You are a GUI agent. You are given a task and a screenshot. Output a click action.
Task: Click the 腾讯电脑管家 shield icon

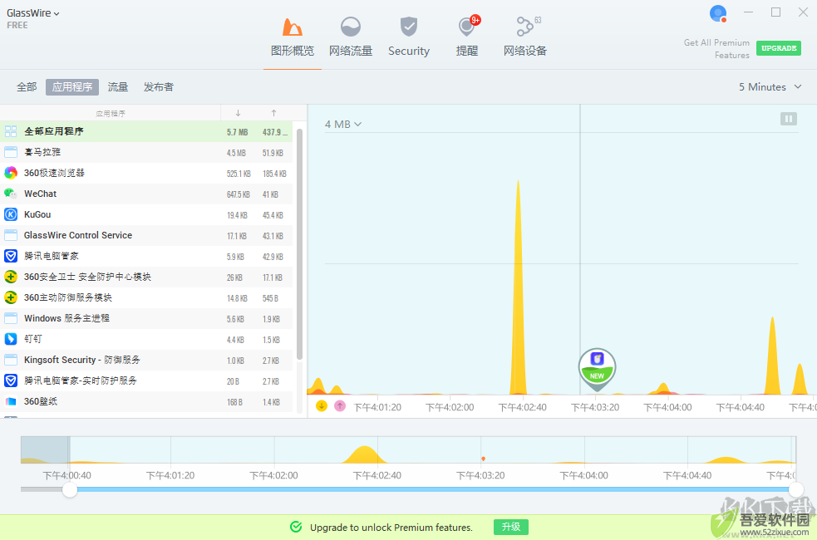tap(11, 256)
